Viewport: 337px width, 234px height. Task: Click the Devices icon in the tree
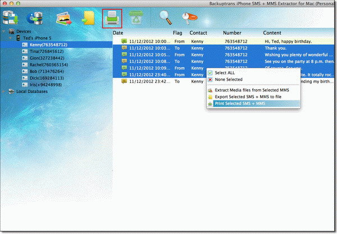[x=12, y=31]
